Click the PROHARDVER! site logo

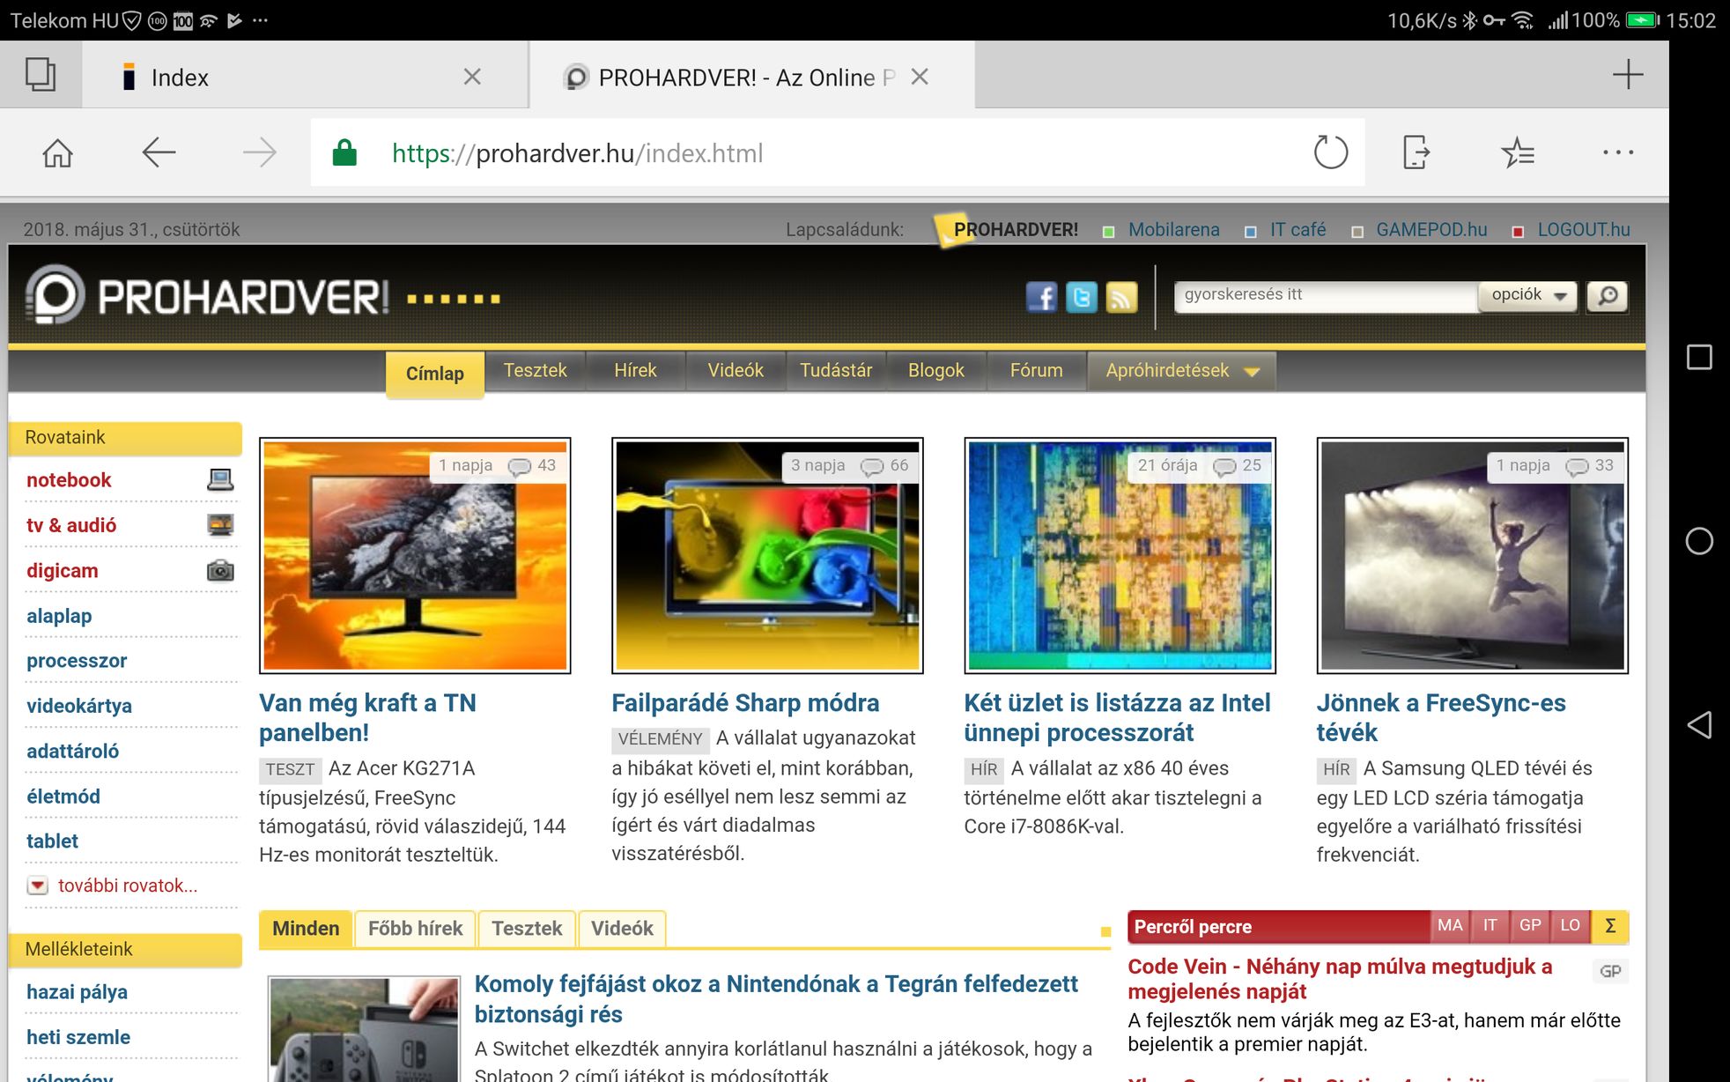click(x=207, y=296)
